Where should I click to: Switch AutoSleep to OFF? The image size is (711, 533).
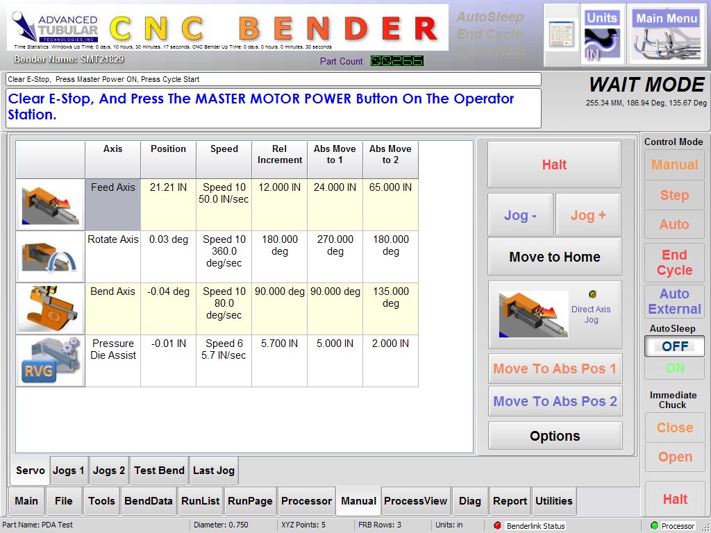pyautogui.click(x=674, y=346)
